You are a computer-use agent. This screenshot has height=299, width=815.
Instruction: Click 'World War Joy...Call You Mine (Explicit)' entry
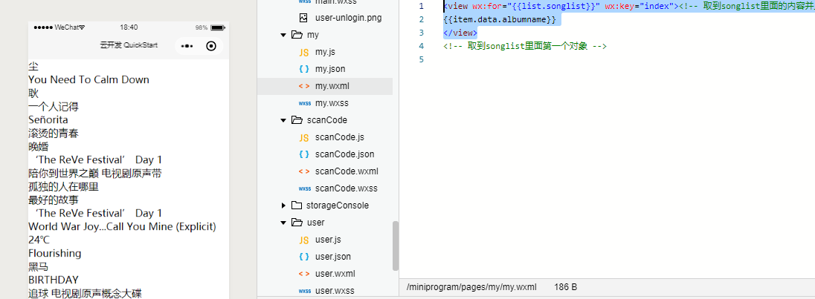tap(122, 226)
